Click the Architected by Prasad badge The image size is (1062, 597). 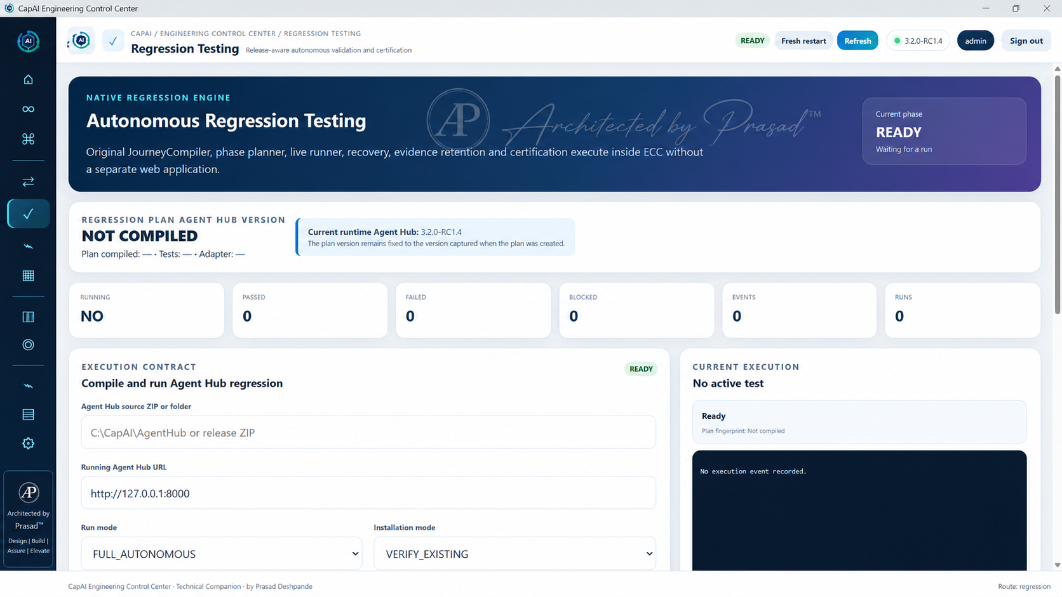[28, 520]
